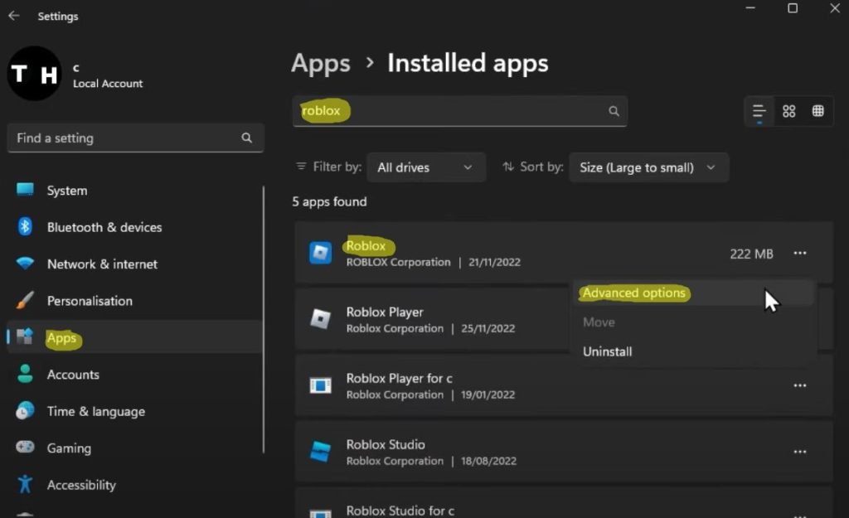Navigate to Apps breadcrumb link

(x=321, y=63)
